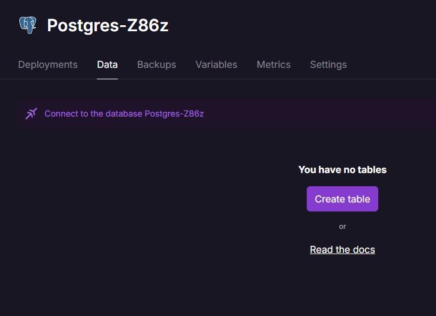Click the Postgres elephant logo icon

28,25
